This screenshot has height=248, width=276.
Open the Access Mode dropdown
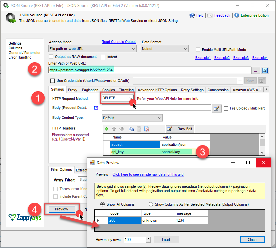pyautogui.click(x=92, y=49)
